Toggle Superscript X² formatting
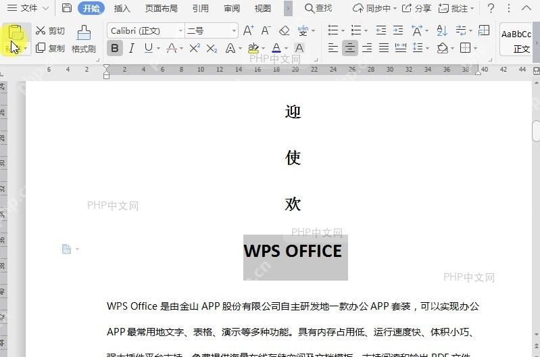Screen dimensions: 540x357 [x=195, y=48]
